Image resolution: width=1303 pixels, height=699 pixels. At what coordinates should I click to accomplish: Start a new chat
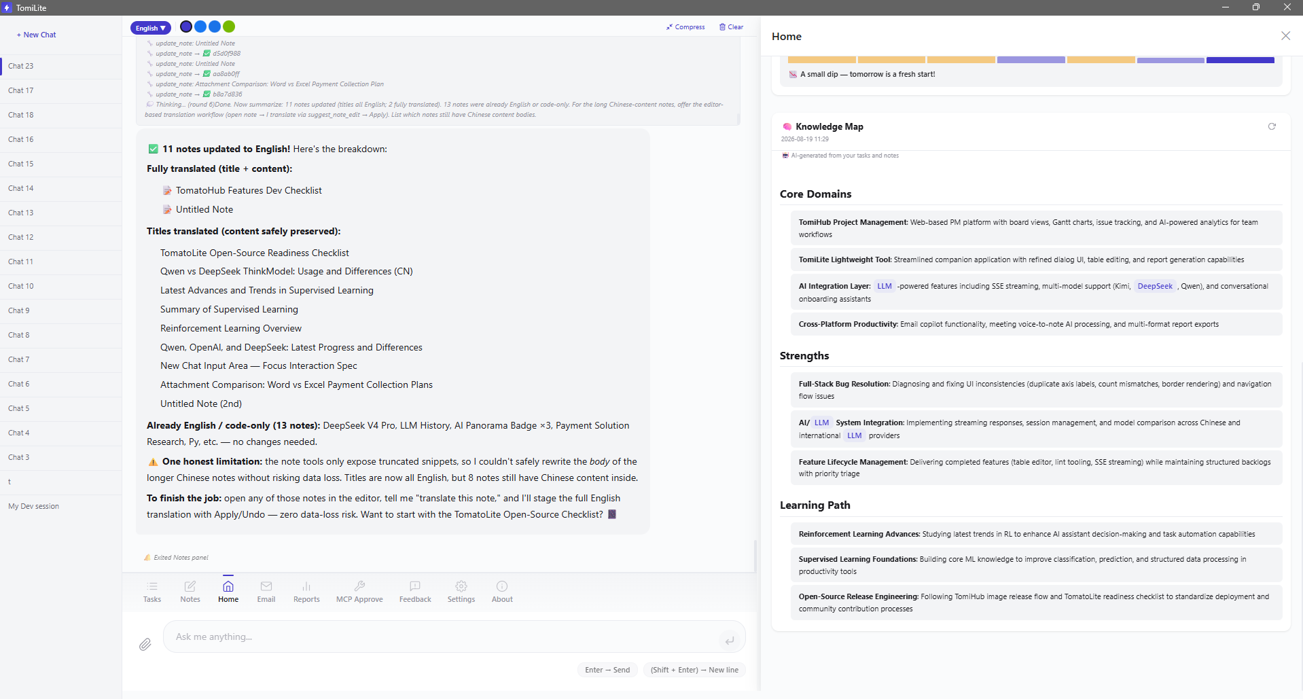pos(37,35)
